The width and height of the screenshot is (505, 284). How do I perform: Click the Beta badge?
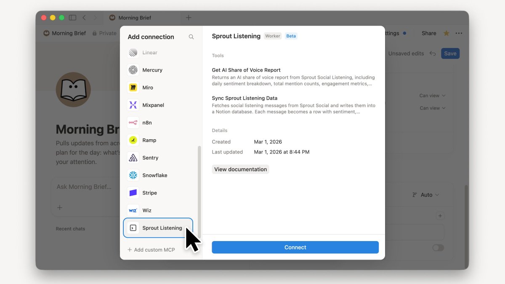tap(291, 36)
